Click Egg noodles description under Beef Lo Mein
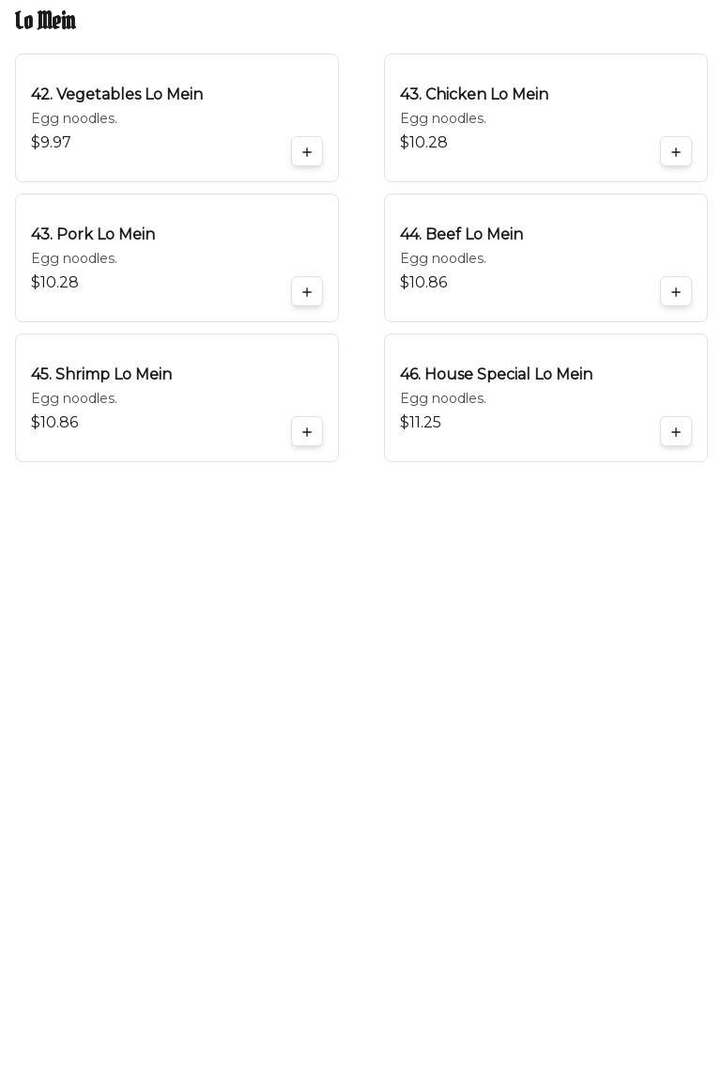723x1086 pixels. pyautogui.click(x=443, y=259)
